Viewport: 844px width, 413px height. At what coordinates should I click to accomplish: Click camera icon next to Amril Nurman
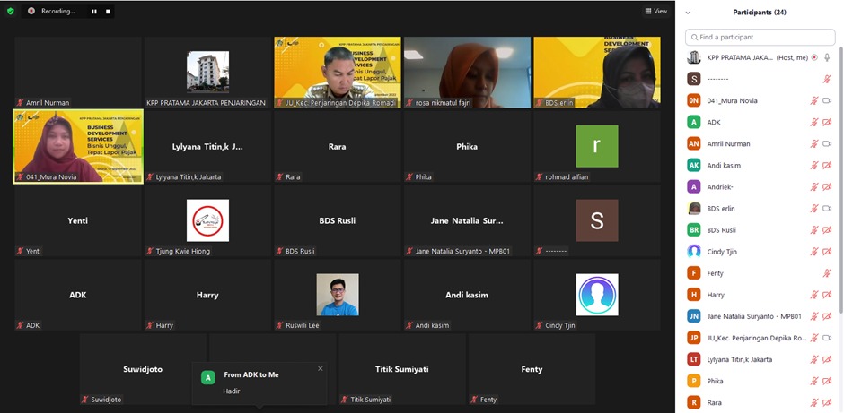827,143
